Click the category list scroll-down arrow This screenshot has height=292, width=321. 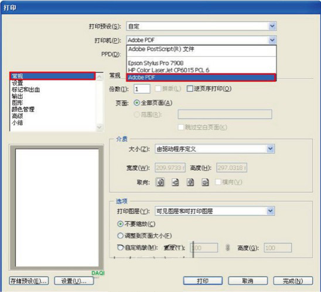[x=100, y=127]
